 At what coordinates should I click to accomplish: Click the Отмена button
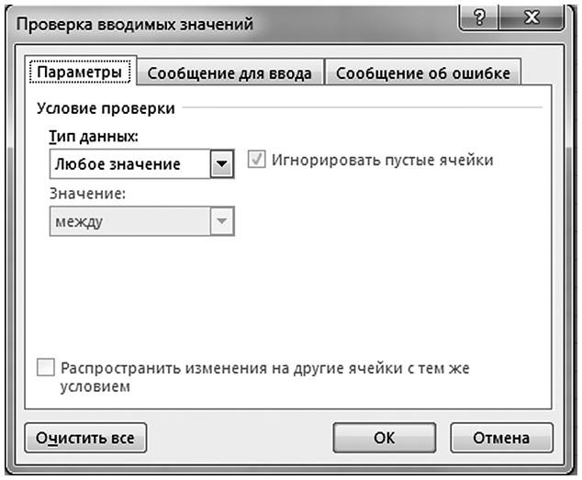pos(500,438)
